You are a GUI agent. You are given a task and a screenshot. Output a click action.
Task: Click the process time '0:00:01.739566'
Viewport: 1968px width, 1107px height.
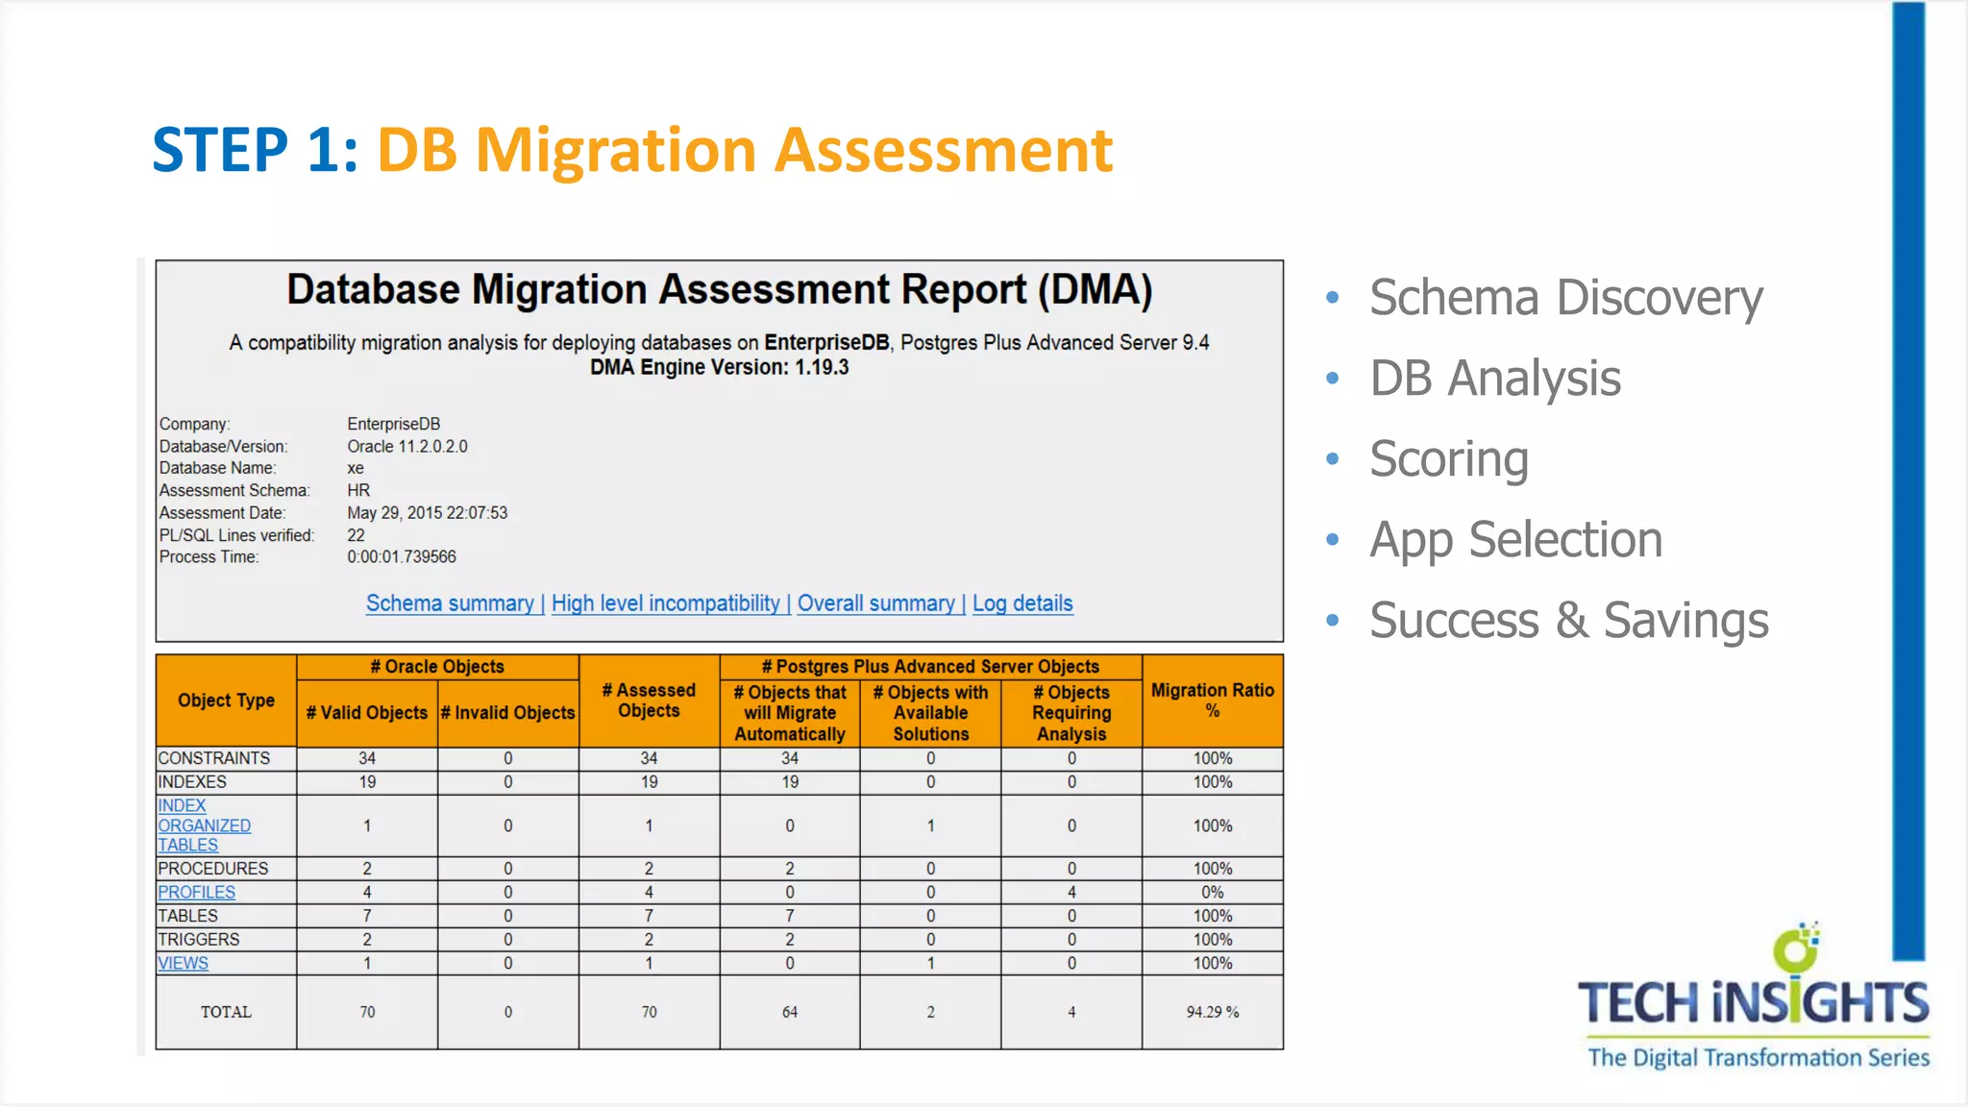coord(402,557)
